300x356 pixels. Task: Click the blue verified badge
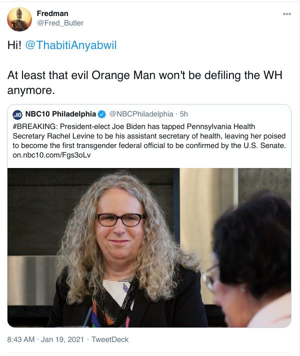pos(101,114)
